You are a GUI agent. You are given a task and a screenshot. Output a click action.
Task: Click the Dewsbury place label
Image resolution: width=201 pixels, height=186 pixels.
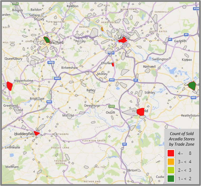(x=92, y=105)
